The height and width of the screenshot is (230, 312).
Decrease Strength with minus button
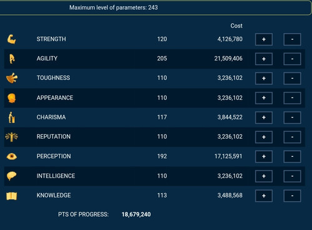click(x=292, y=39)
